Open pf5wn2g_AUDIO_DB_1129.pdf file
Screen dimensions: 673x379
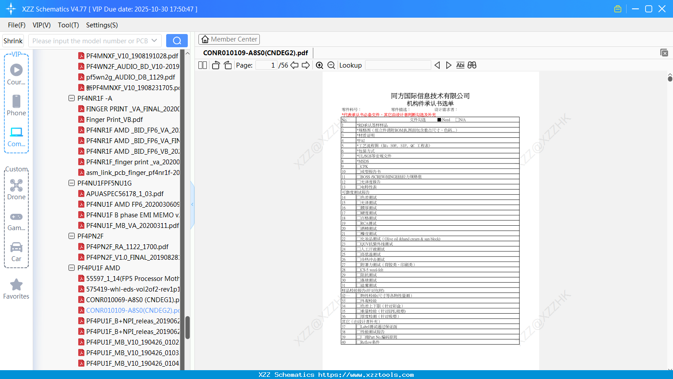130,77
